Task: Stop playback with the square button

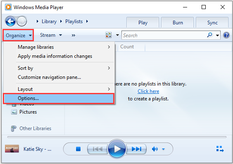Action: [78, 149]
